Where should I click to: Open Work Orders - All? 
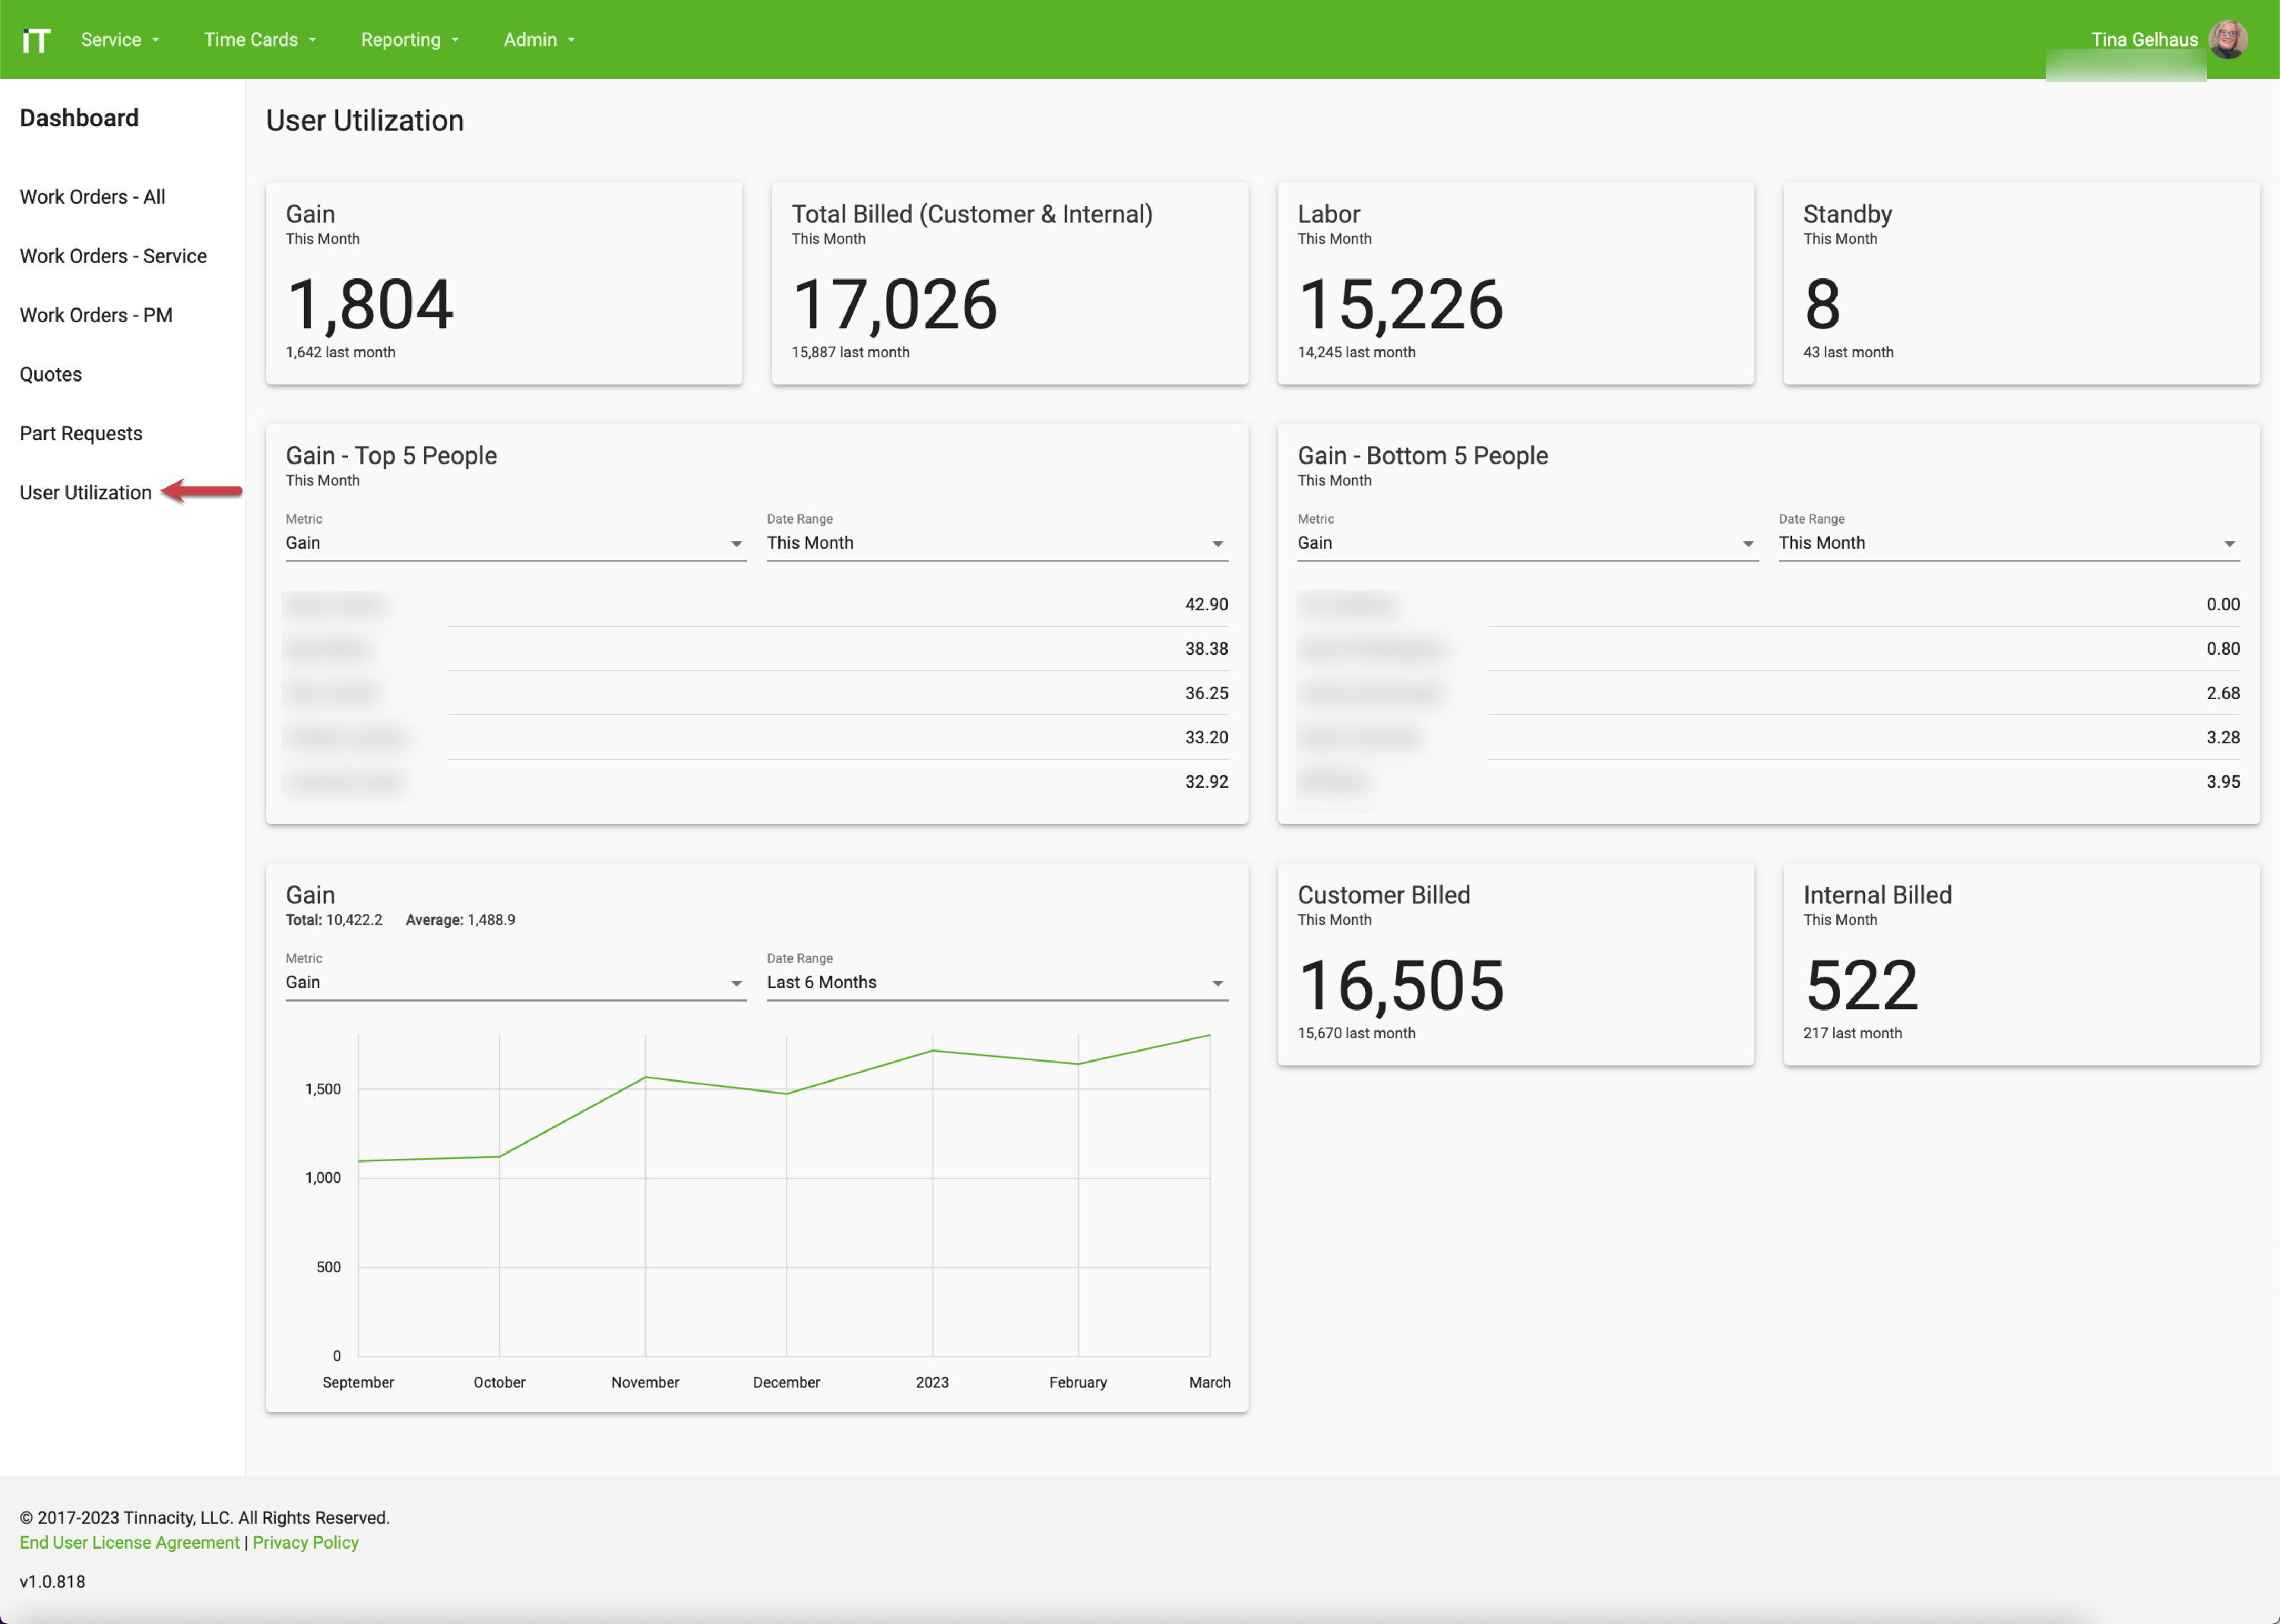(x=92, y=196)
